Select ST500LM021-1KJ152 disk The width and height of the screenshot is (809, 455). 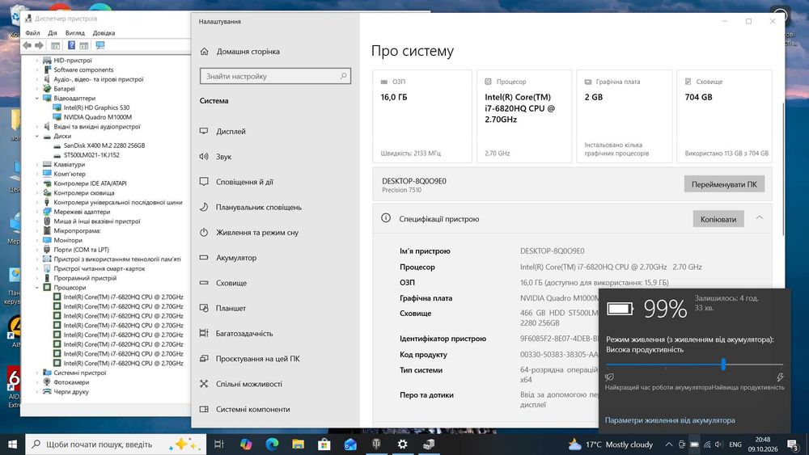(91, 155)
